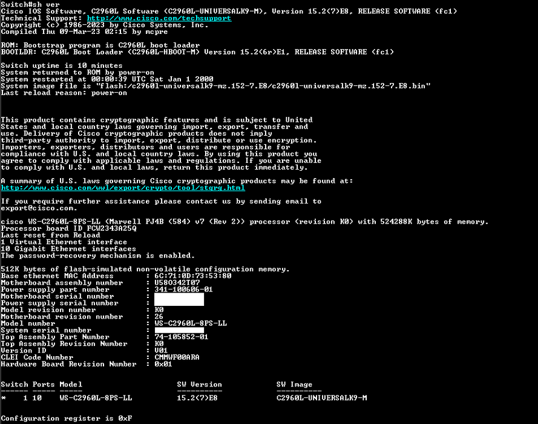Click '10 Gigabit Ethernet interfaces'
Screen dimensions: 538x424
point(68,249)
